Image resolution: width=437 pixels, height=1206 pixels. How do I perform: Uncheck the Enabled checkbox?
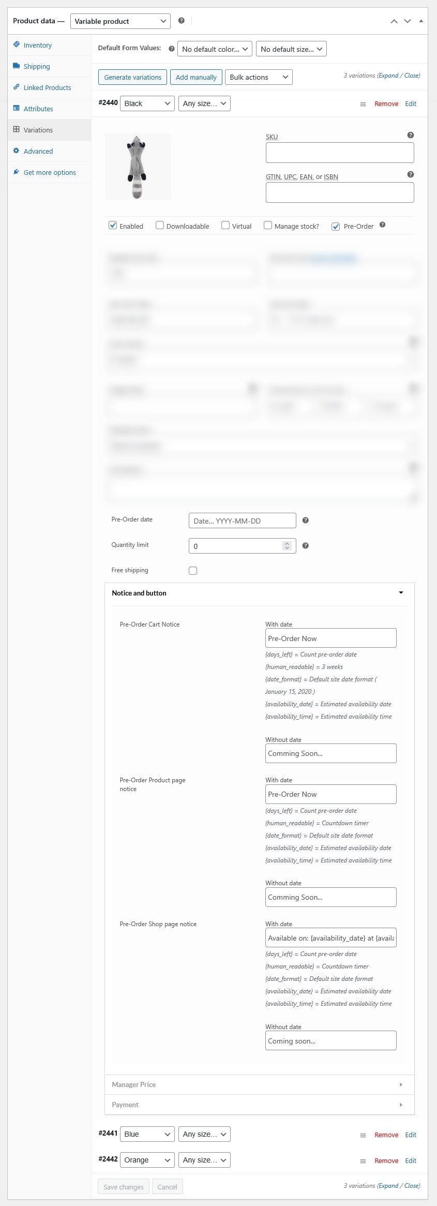point(113,226)
